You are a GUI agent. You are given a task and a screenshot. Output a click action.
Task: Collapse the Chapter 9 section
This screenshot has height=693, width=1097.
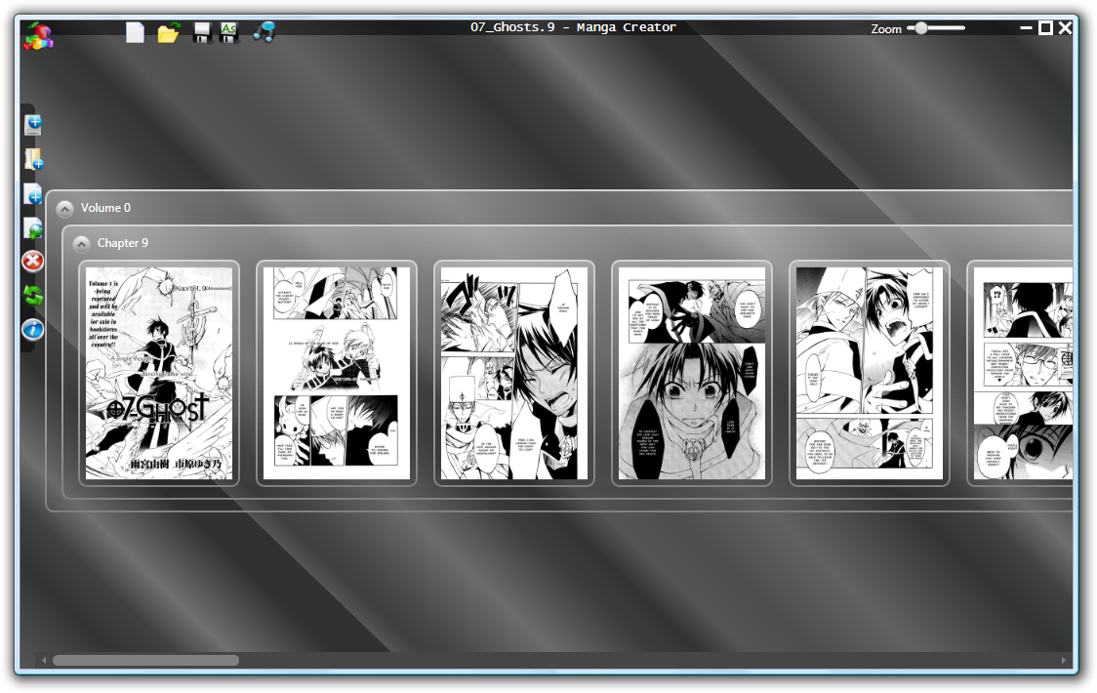point(81,243)
